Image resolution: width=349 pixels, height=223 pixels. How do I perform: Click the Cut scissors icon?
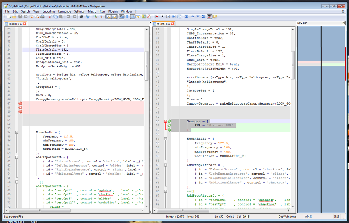[50, 16]
